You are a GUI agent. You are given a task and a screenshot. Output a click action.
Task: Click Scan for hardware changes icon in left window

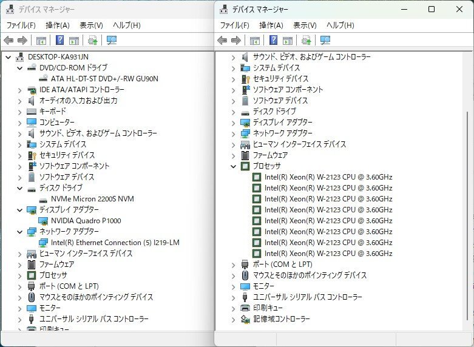tap(112, 40)
